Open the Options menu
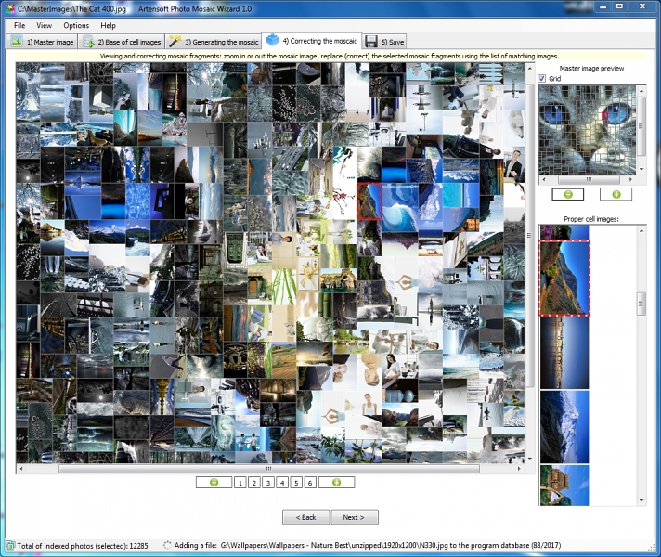This screenshot has width=661, height=557. [76, 25]
